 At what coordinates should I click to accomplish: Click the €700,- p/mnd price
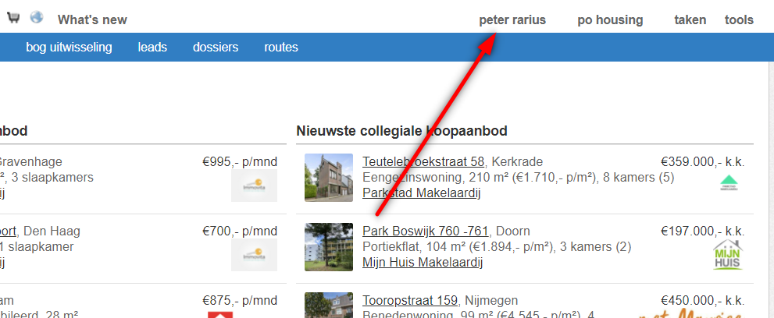point(240,231)
